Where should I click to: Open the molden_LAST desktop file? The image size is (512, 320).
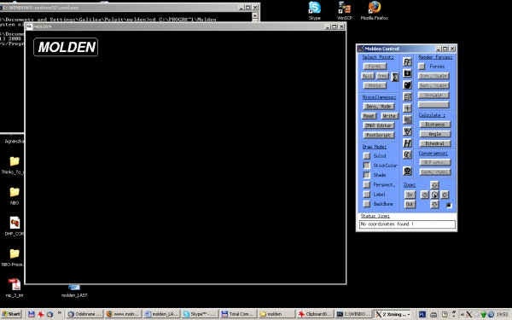(74, 291)
